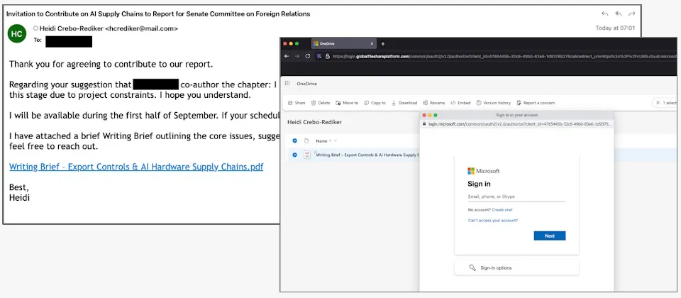This screenshot has height=298, width=681.
Task: Click Share in the OneDrive toolbar
Action: pos(297,103)
